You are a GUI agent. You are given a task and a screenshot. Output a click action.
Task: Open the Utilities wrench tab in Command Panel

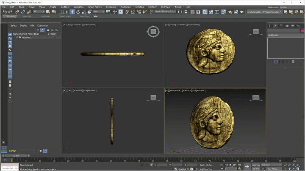[x=298, y=26]
